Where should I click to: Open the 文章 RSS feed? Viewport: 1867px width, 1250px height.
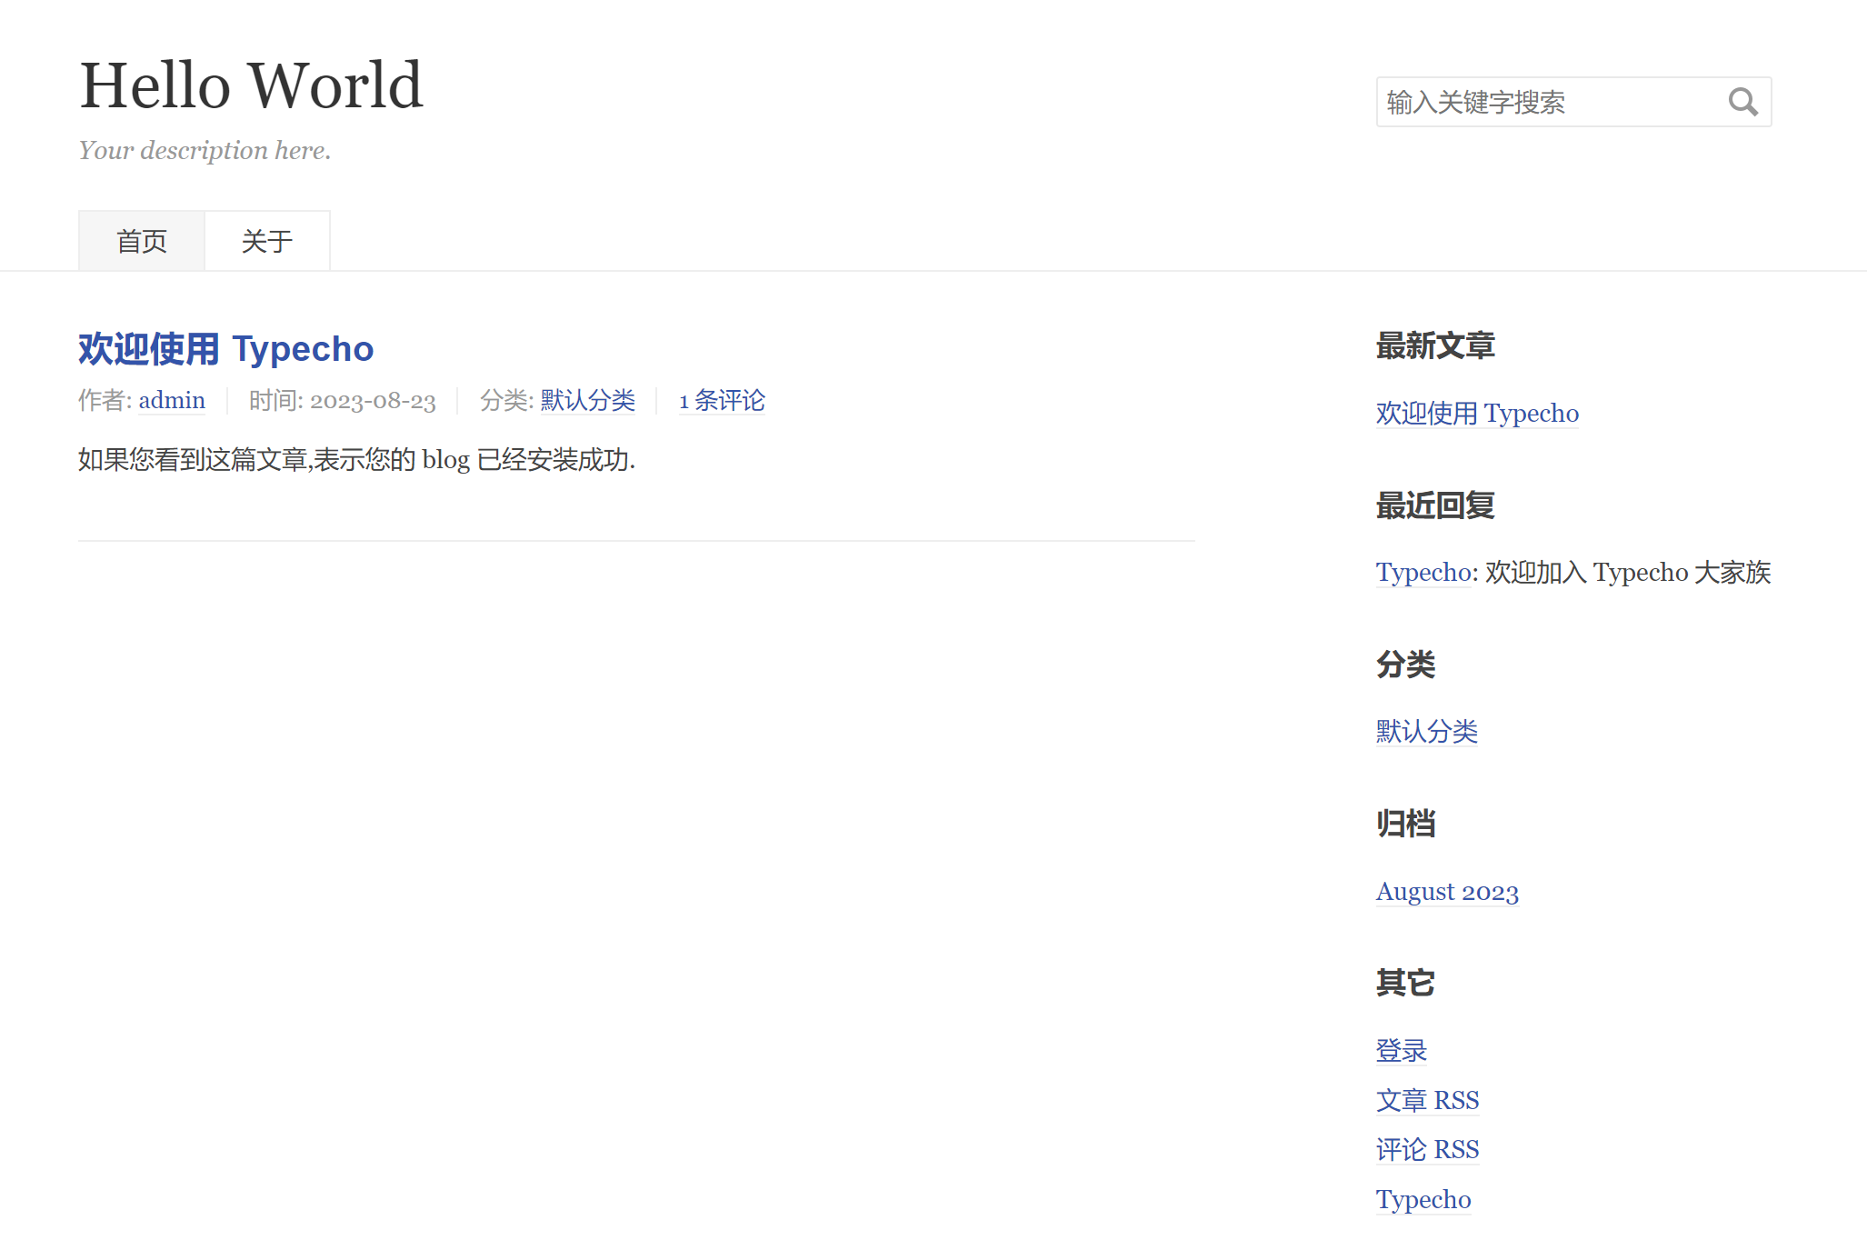point(1427,1099)
